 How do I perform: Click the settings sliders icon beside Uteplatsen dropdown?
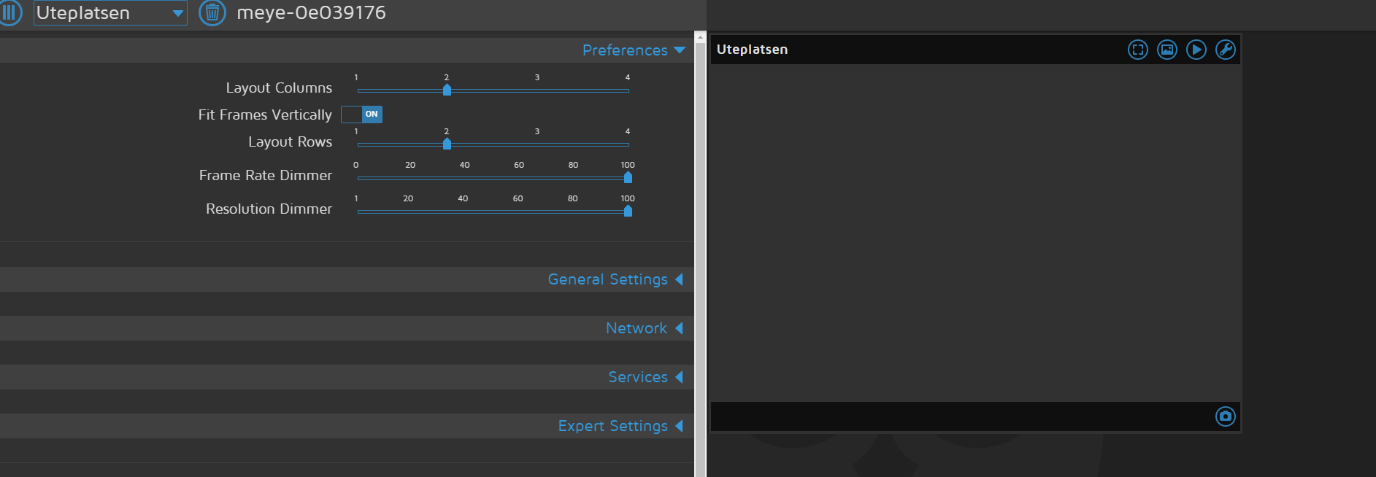click(9, 12)
